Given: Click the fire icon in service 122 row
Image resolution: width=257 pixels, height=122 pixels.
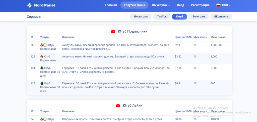Looking at the screenshot, I should pos(42,56).
